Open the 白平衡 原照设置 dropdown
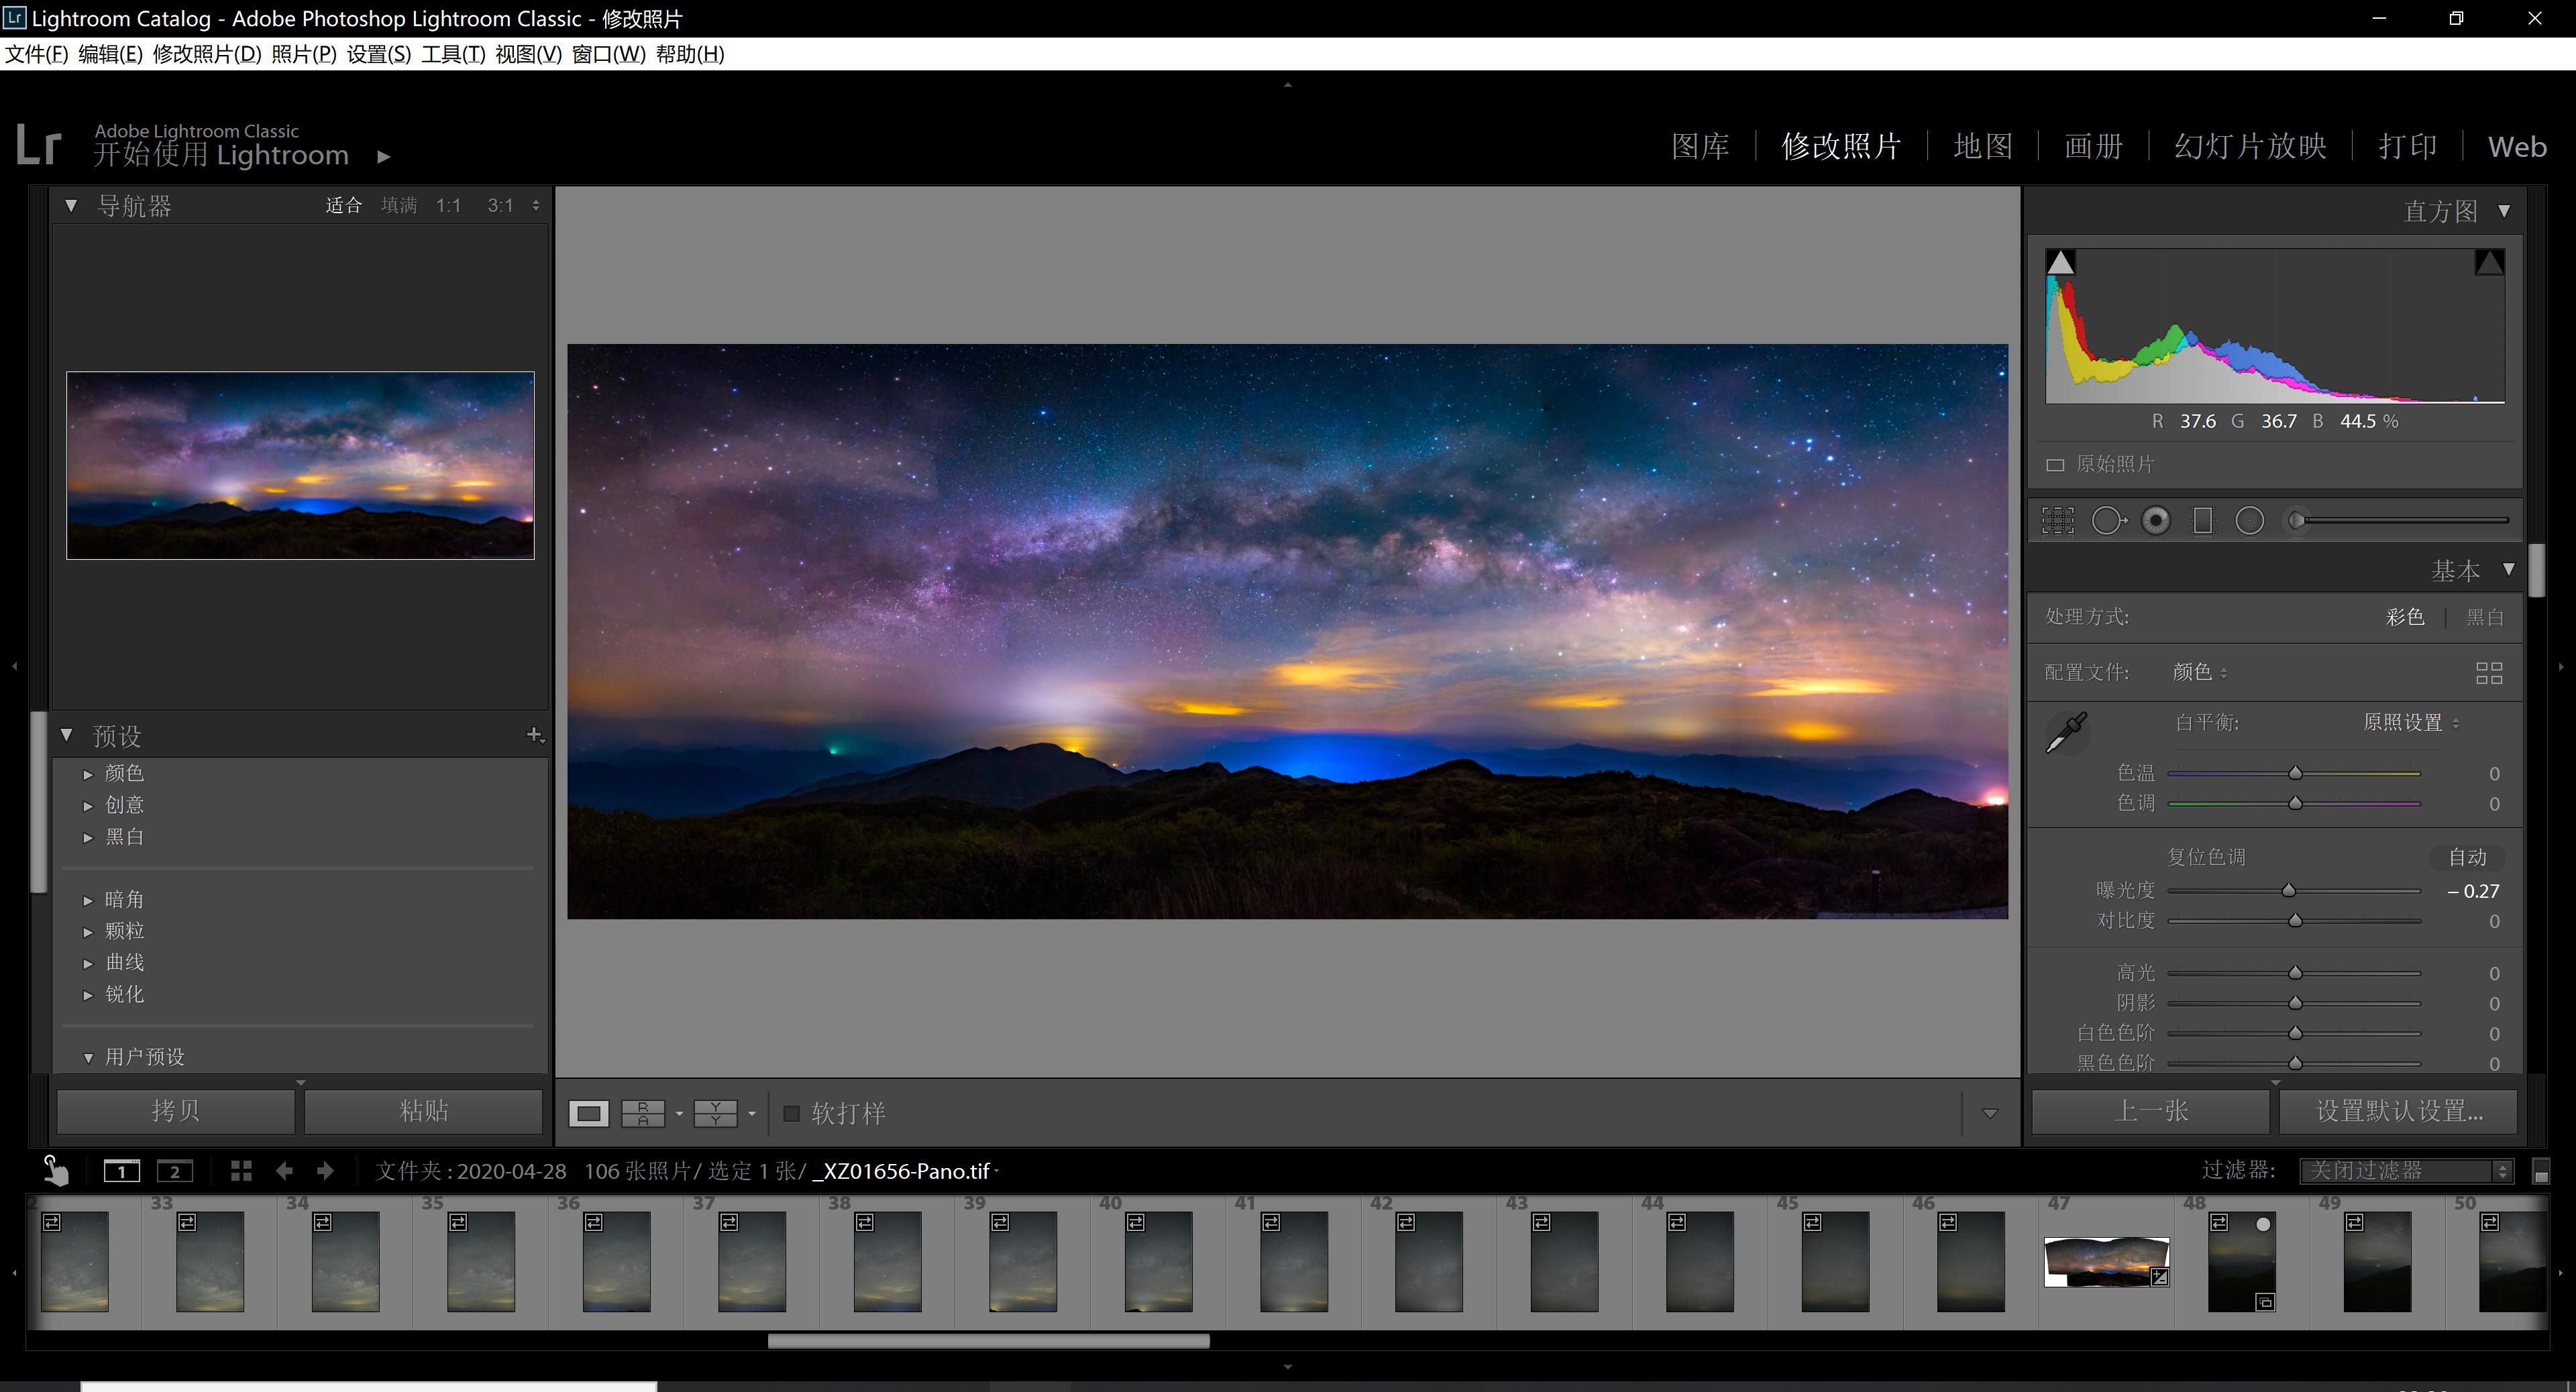 click(2410, 722)
